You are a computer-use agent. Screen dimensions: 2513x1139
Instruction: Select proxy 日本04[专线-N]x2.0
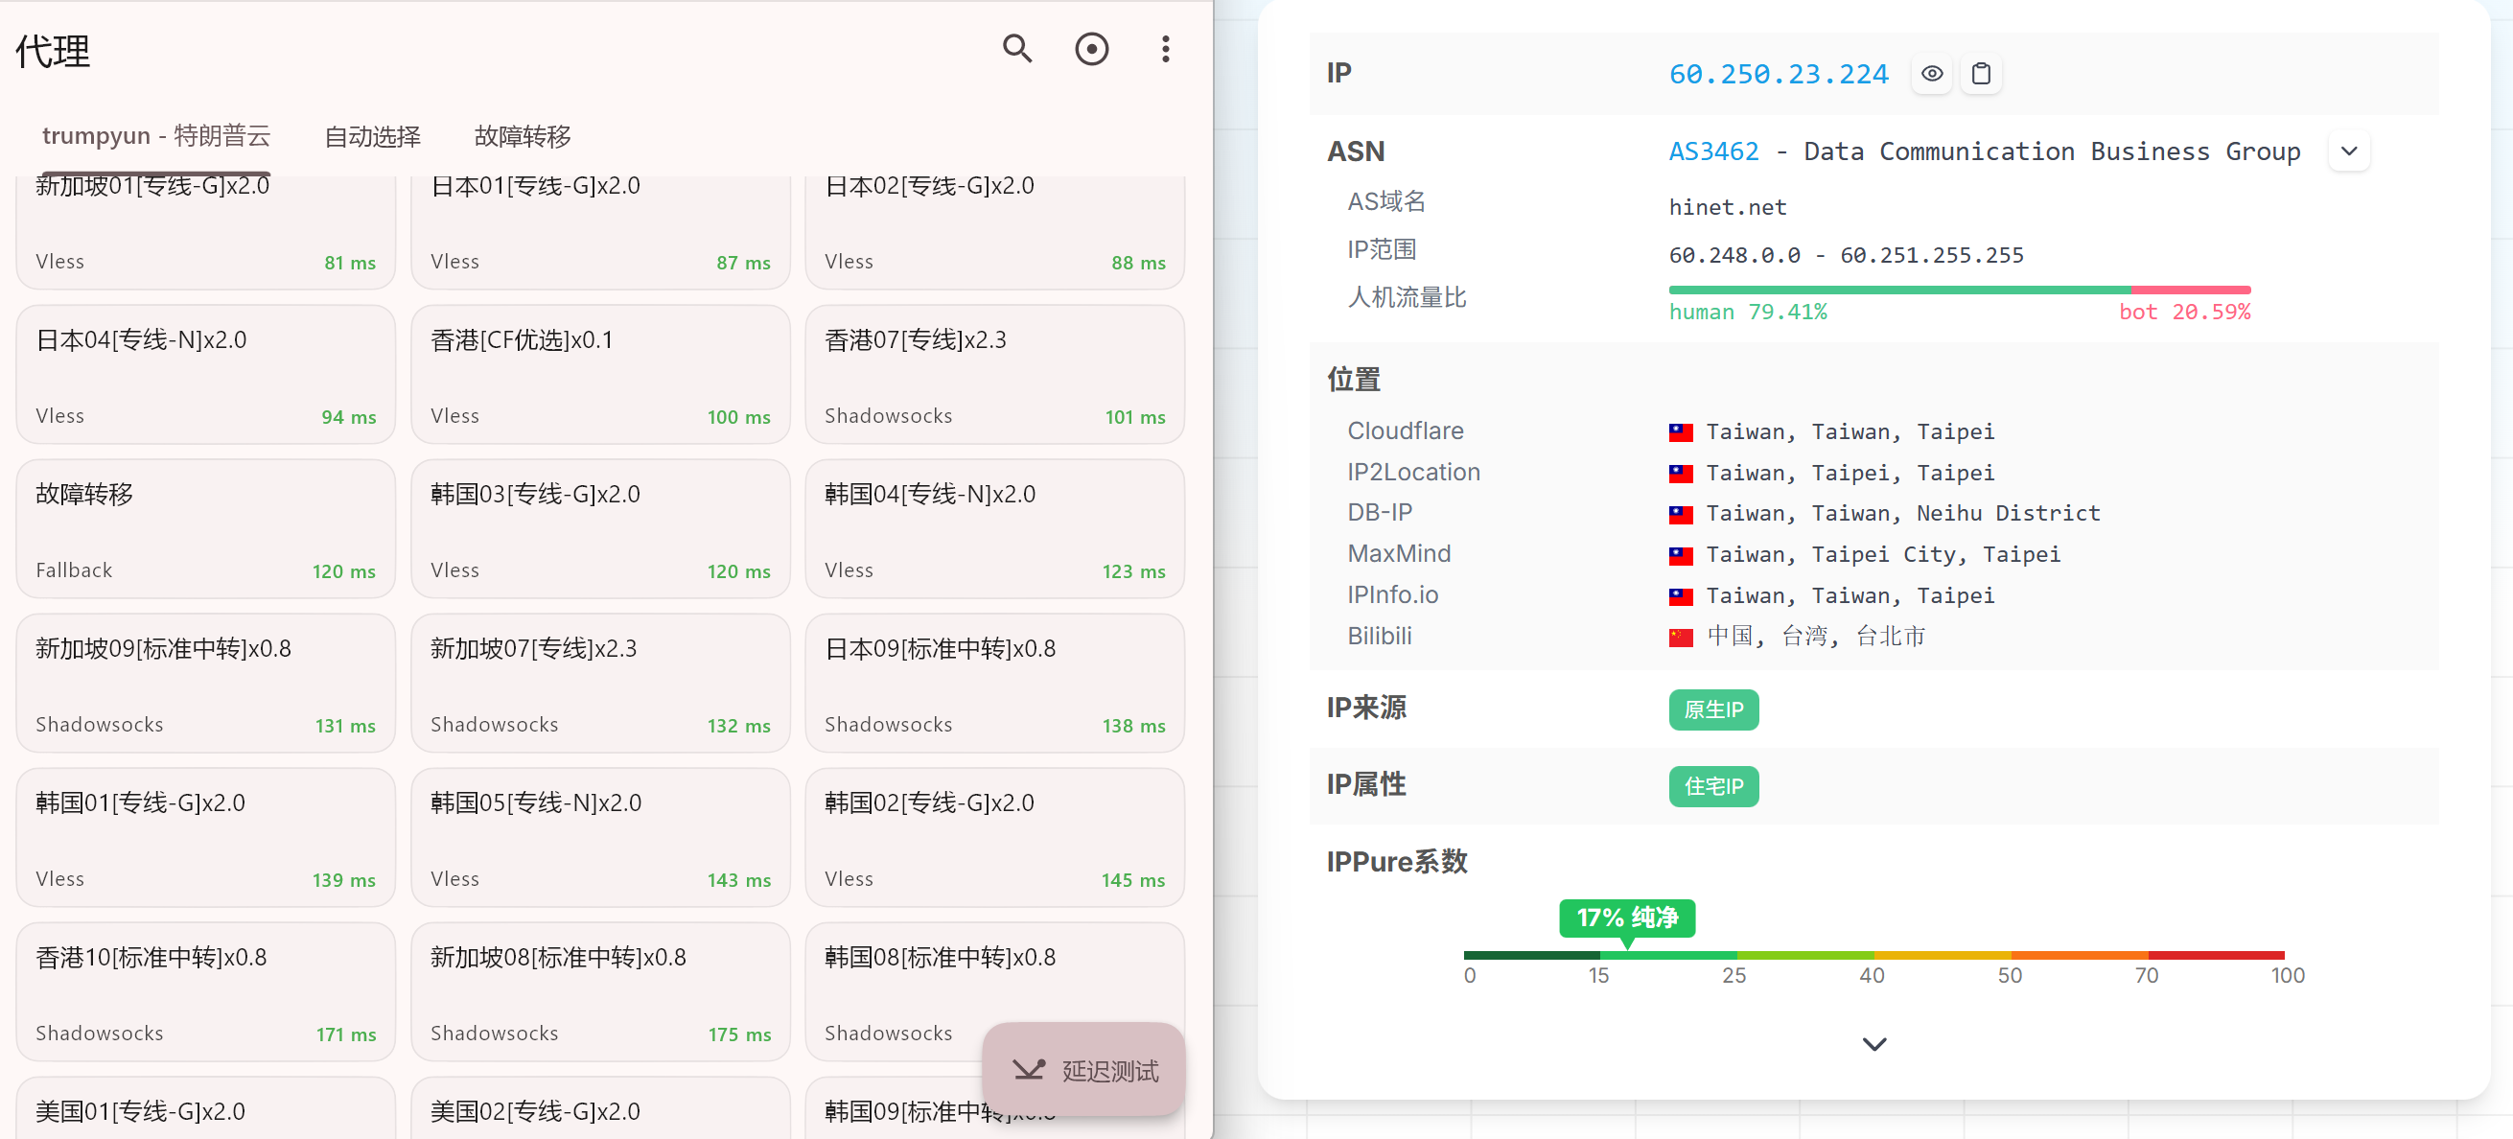click(x=205, y=375)
